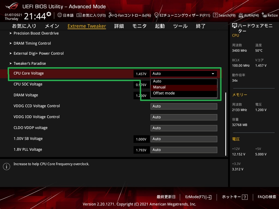This screenshot has height=209, width=279.
Task: Click the 50°C temperature reading
Action: pyautogui.click(x=259, y=51)
